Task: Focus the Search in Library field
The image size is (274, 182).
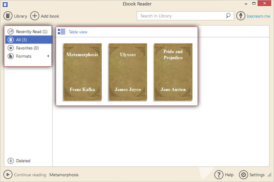Action: 185,16
